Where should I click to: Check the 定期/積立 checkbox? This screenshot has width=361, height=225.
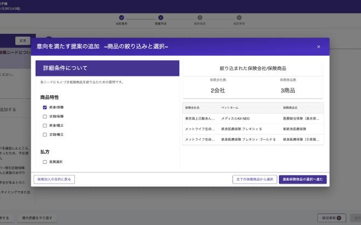point(45,135)
